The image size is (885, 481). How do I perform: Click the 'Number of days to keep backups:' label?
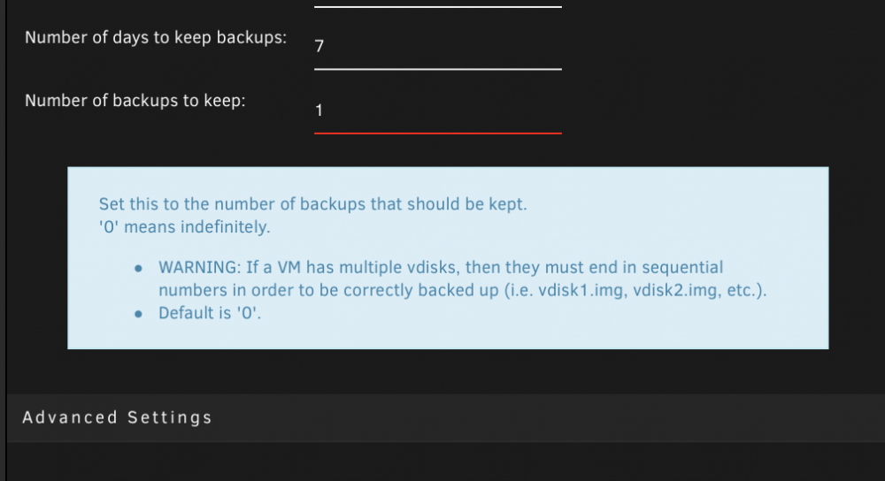pos(156,38)
